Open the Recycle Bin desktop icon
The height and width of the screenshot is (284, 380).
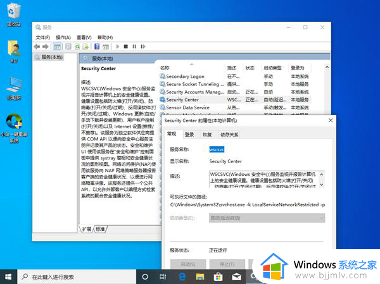pyautogui.click(x=14, y=15)
